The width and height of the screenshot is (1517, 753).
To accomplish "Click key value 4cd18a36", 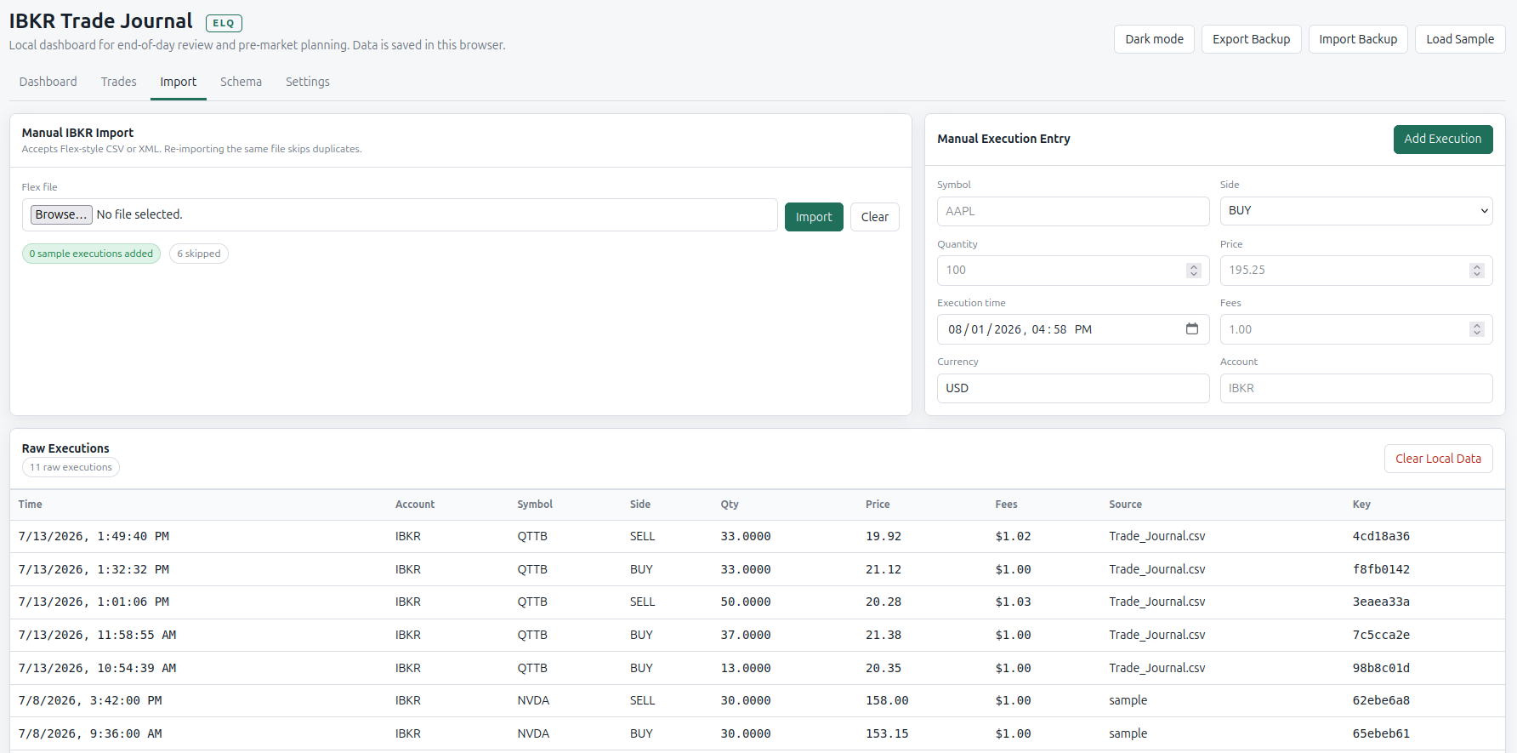I will click(1381, 537).
